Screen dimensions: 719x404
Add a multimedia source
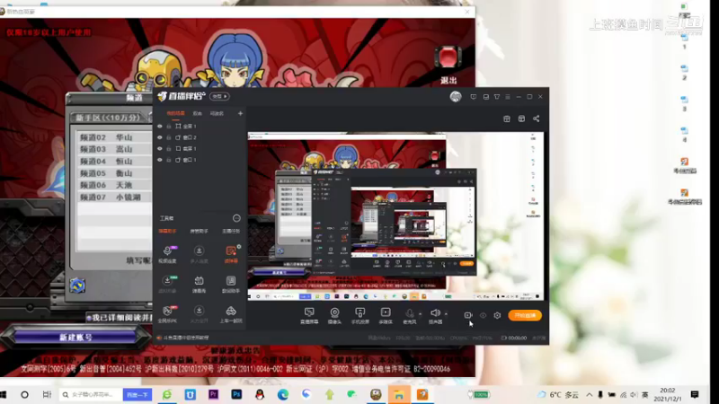[x=386, y=316]
